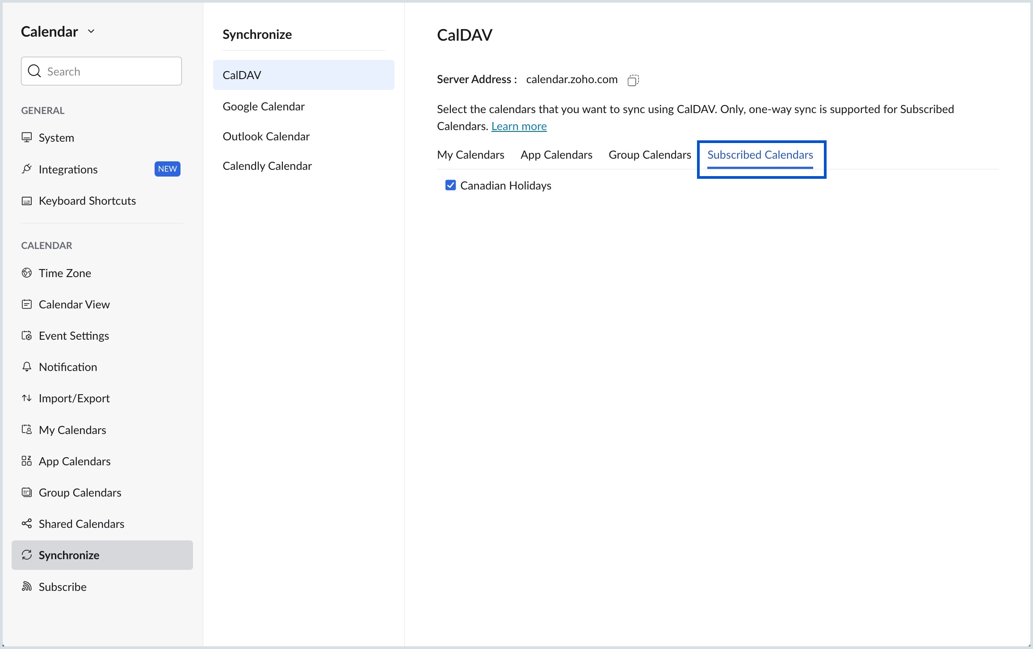Click the Keyboard Shortcuts icon
Viewport: 1033px width, 649px height.
26,201
